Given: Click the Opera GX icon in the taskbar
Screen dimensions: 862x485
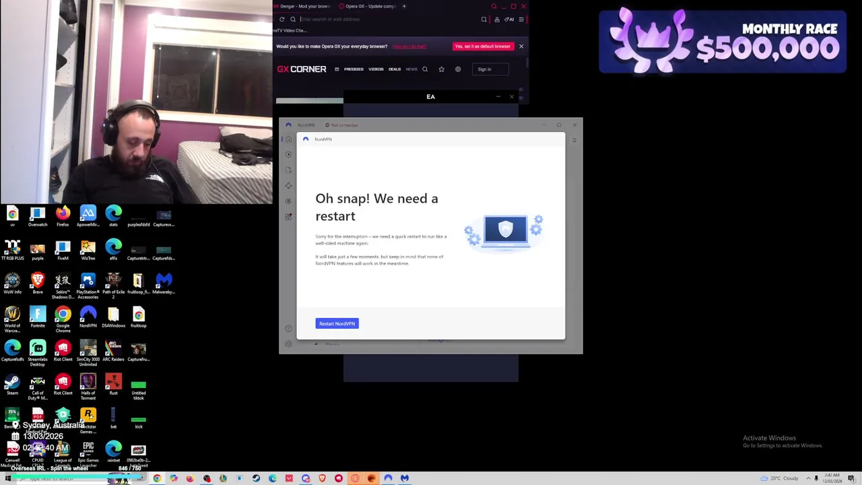Looking at the screenshot, I should point(355,478).
